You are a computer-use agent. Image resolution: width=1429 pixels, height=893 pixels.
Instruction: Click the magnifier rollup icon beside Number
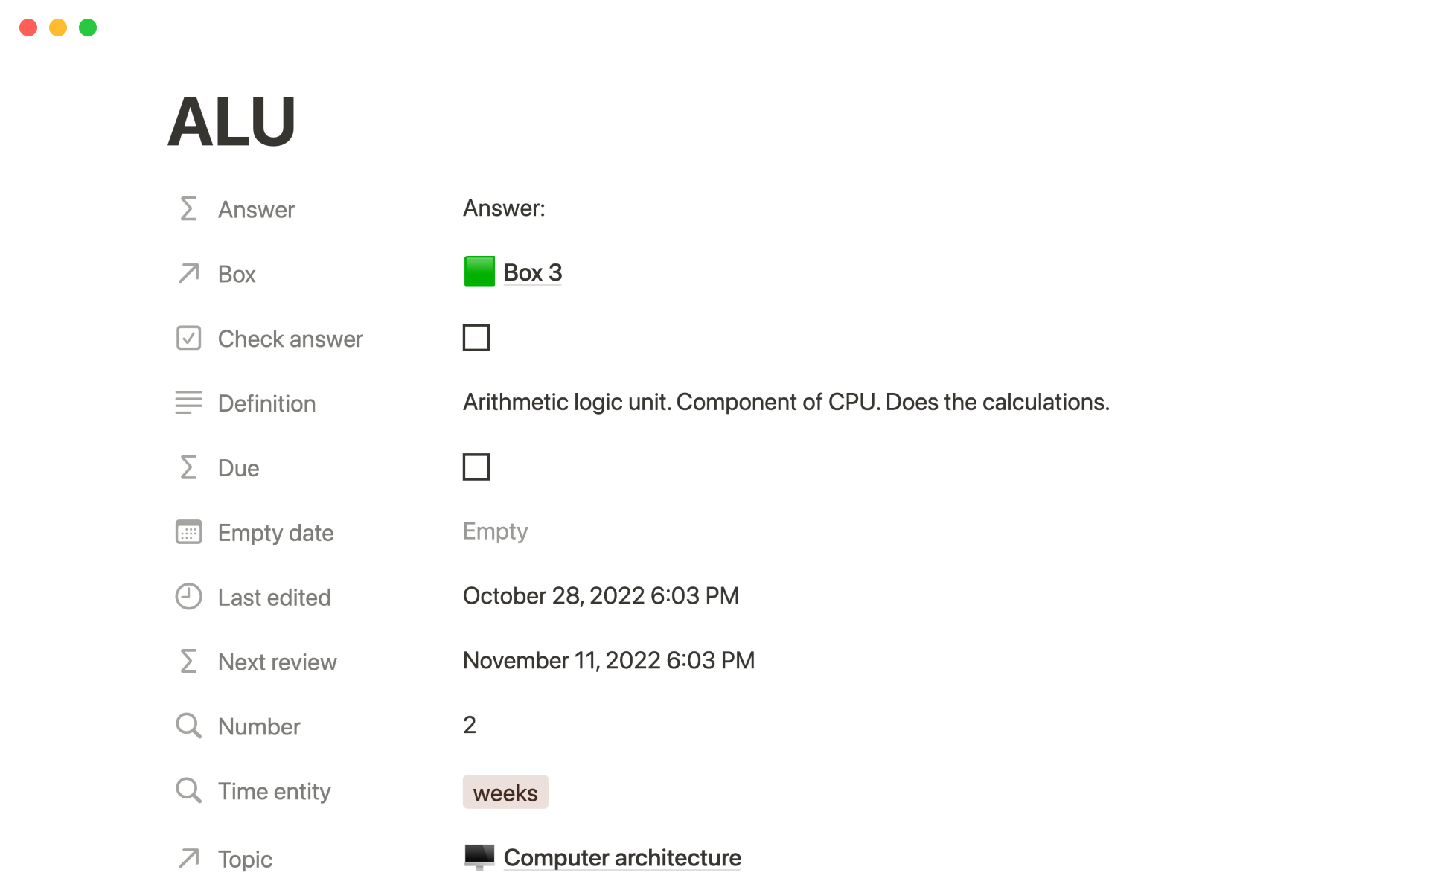[188, 726]
